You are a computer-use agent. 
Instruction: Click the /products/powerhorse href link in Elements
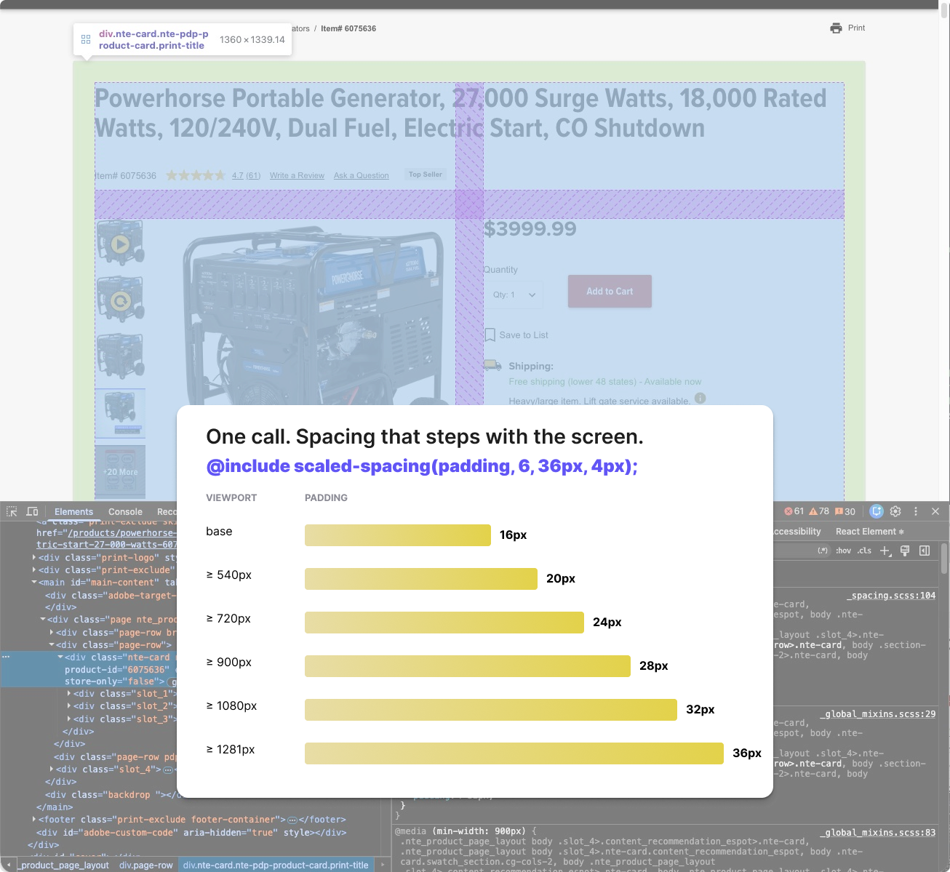[106, 538]
